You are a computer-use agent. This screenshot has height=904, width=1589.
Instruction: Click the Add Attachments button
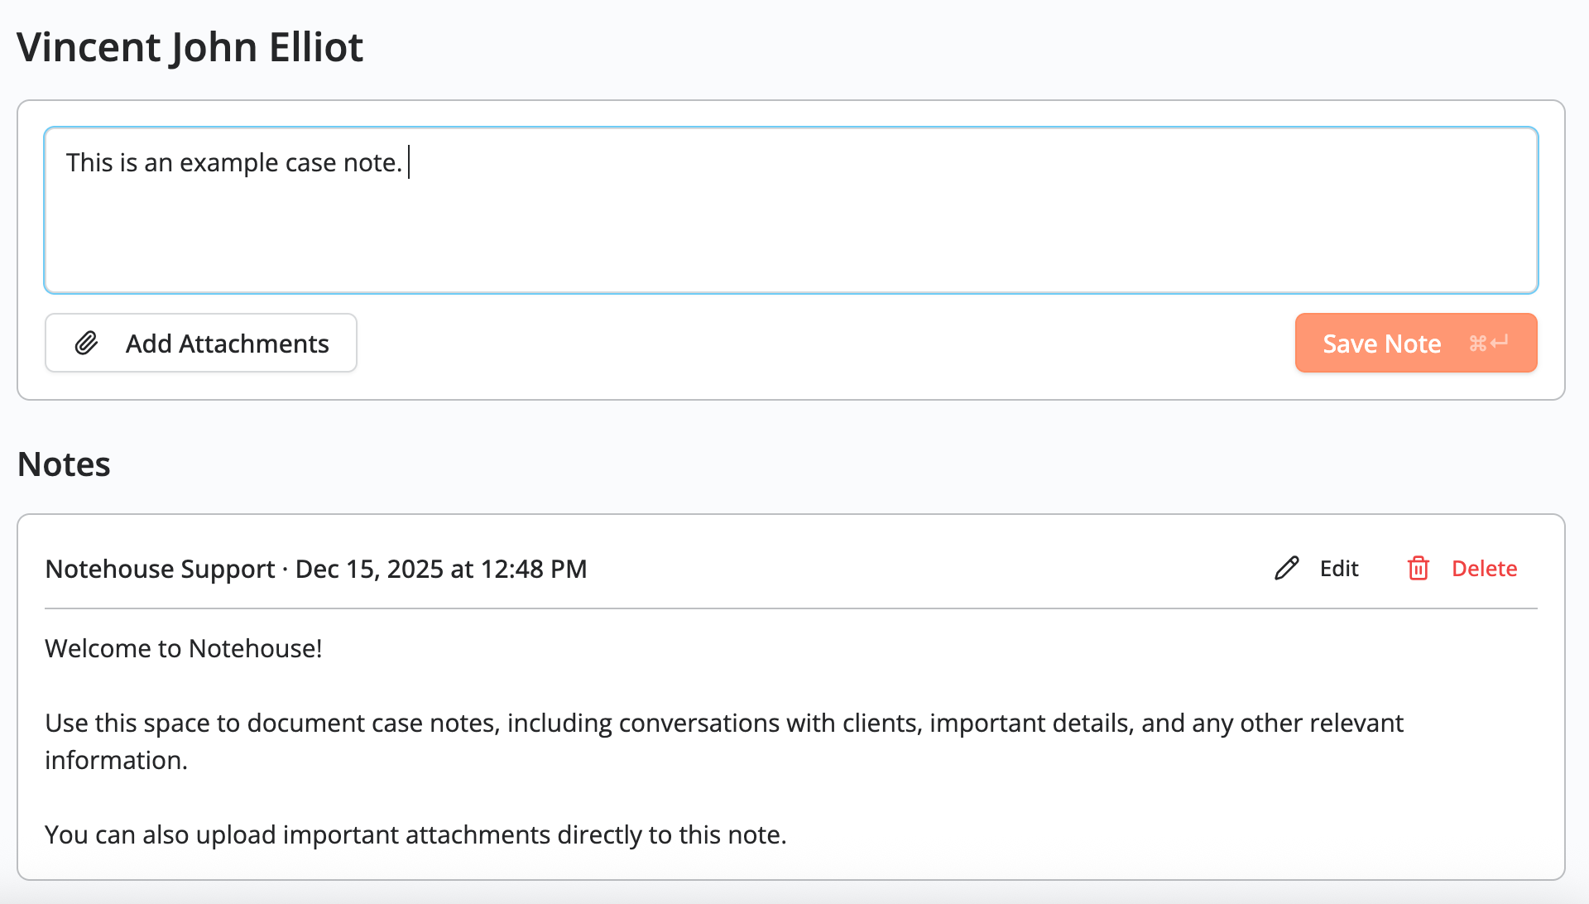pyautogui.click(x=200, y=342)
